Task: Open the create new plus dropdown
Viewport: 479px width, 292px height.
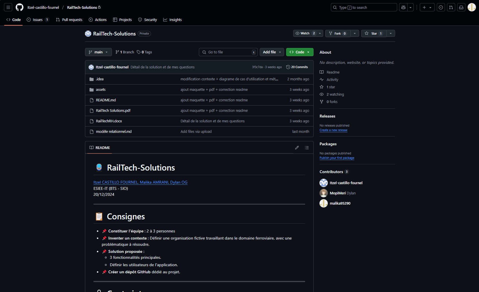Action: click(427, 7)
